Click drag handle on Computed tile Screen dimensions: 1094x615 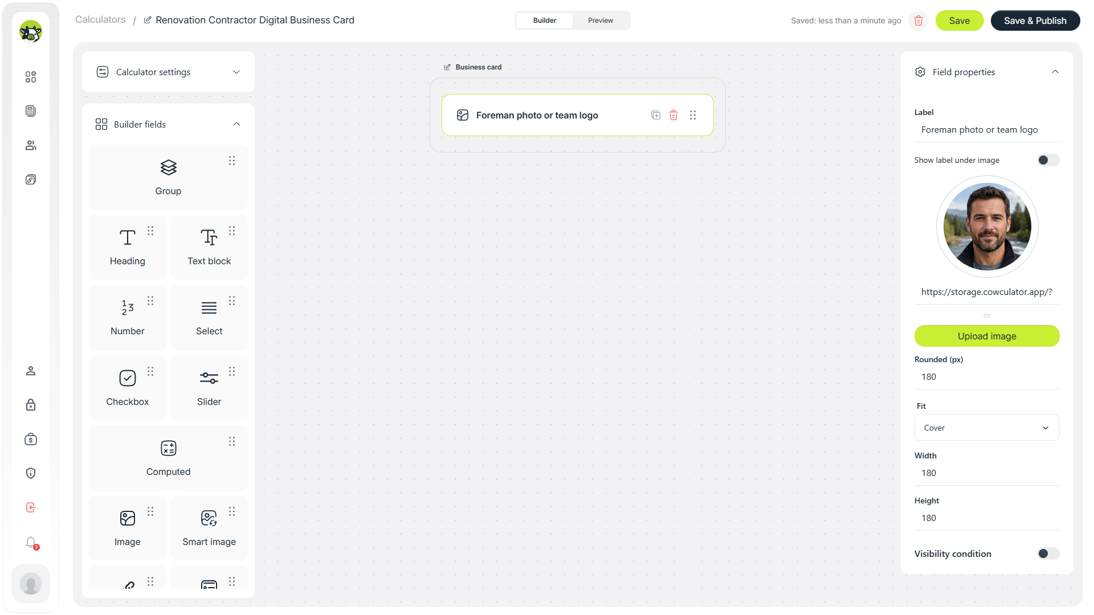pos(232,441)
